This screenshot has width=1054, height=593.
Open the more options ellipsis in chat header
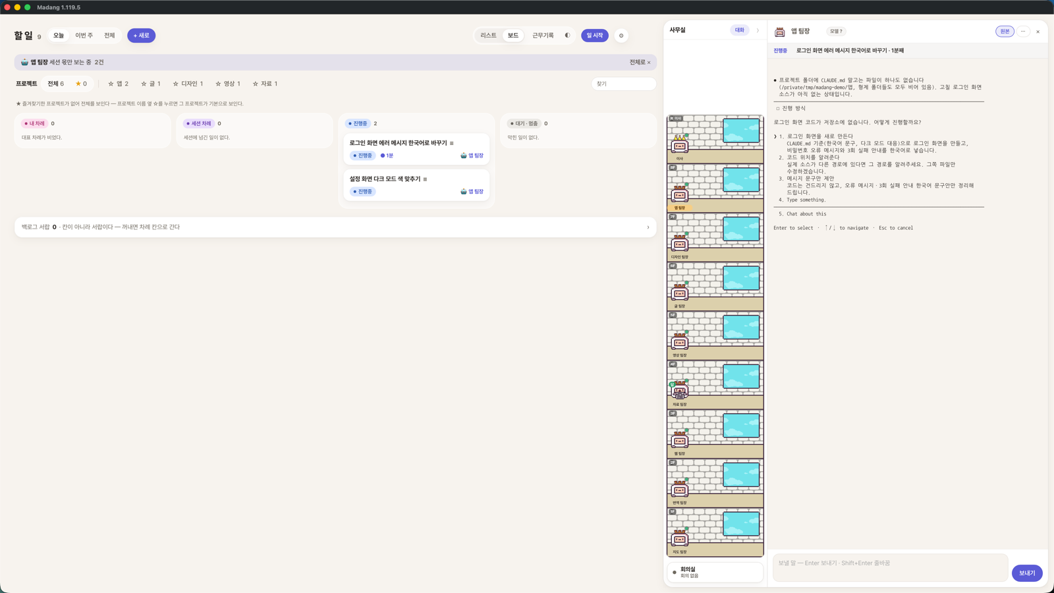1023,32
